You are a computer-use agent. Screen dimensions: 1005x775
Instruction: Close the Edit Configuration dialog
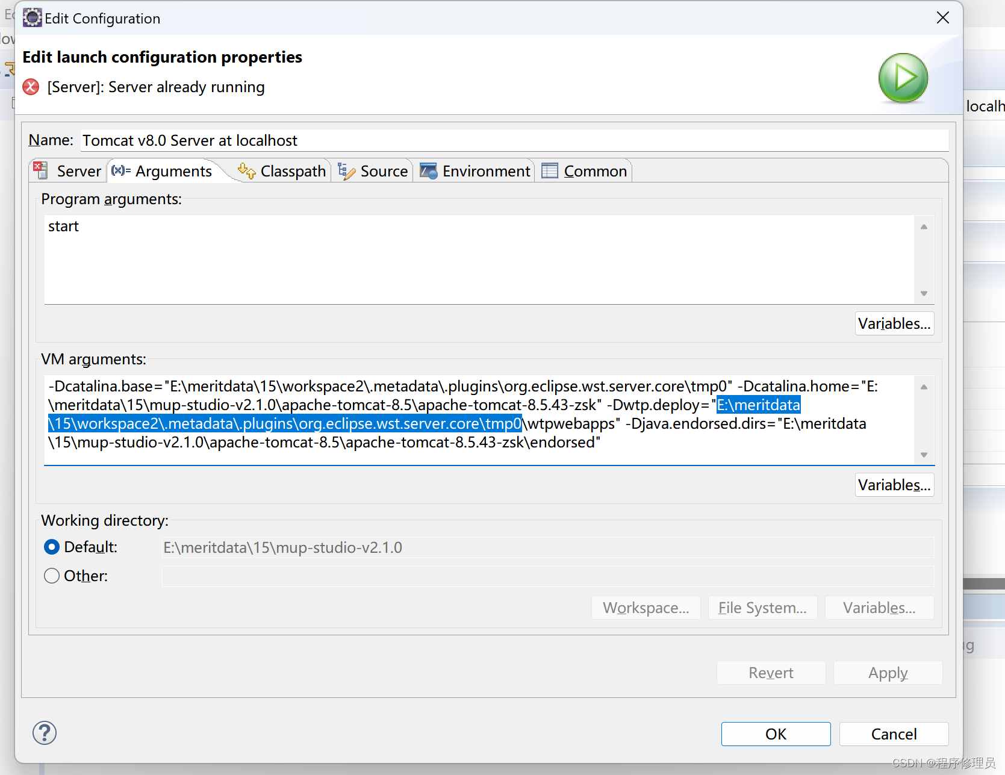[x=943, y=18]
